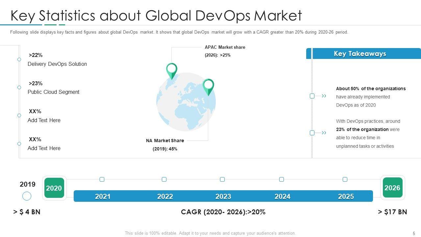421x237 pixels.
Task: Click the first 'Add Text Here' placeholder
Action: pos(44,120)
